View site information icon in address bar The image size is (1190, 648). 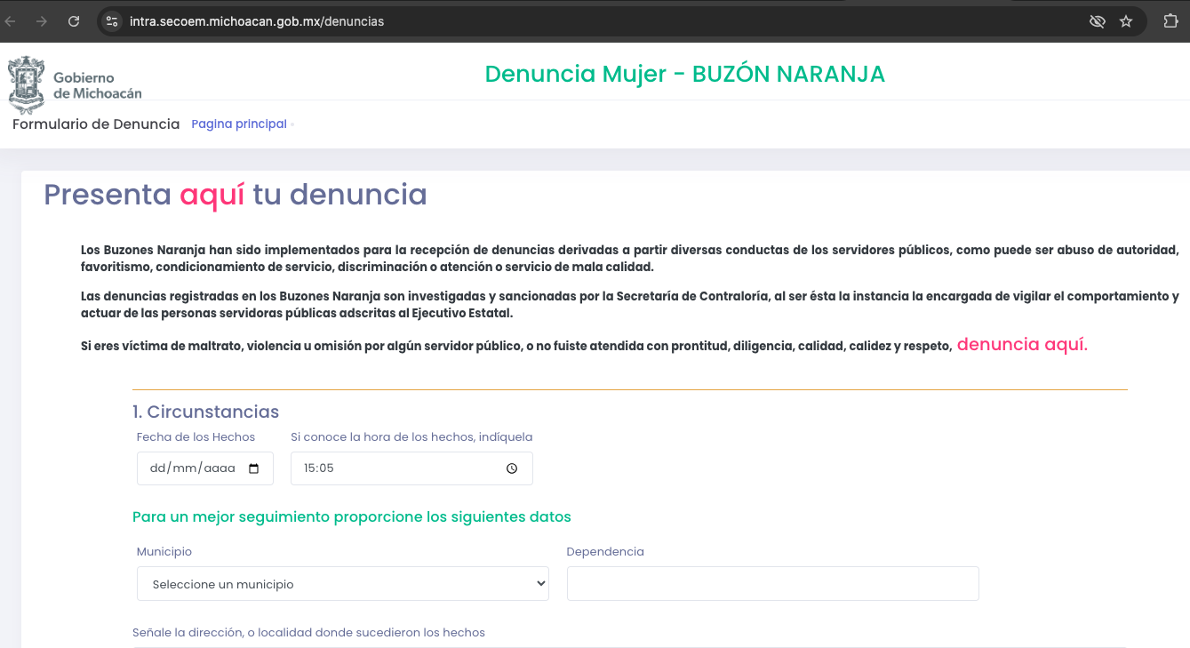pyautogui.click(x=112, y=21)
